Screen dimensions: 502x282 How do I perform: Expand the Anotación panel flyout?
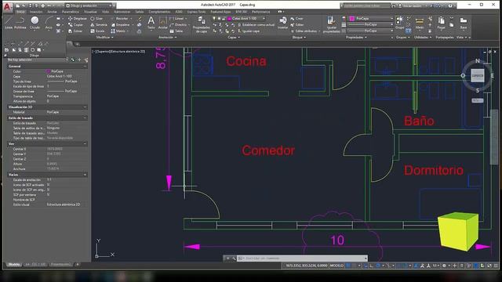click(167, 38)
